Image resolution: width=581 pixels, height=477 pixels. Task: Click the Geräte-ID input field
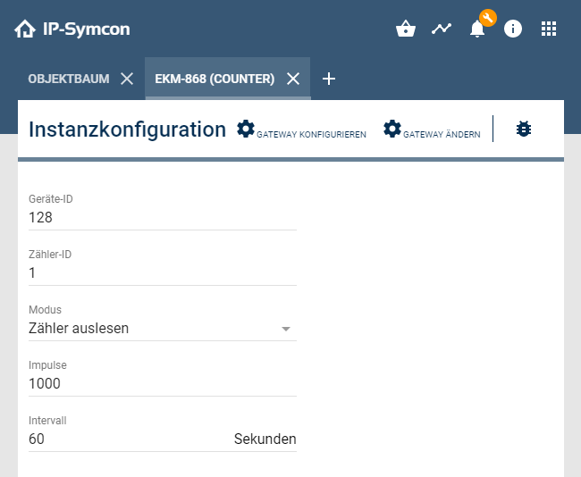pyautogui.click(x=162, y=217)
